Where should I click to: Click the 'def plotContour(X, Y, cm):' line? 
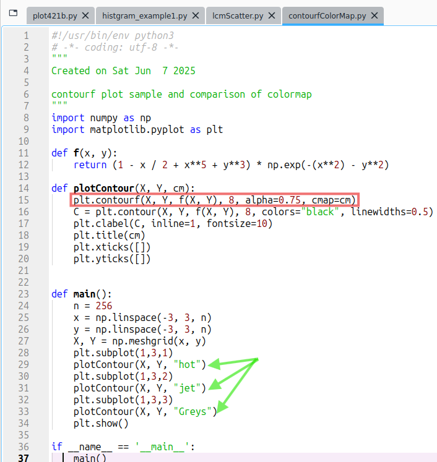(123, 188)
